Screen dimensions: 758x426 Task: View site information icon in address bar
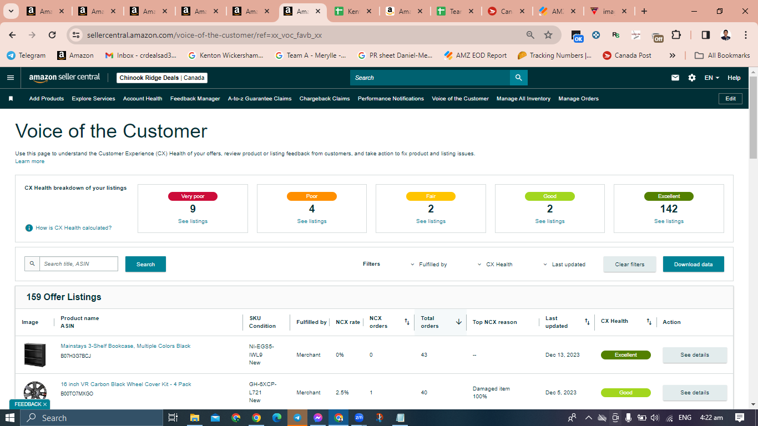pos(77,35)
